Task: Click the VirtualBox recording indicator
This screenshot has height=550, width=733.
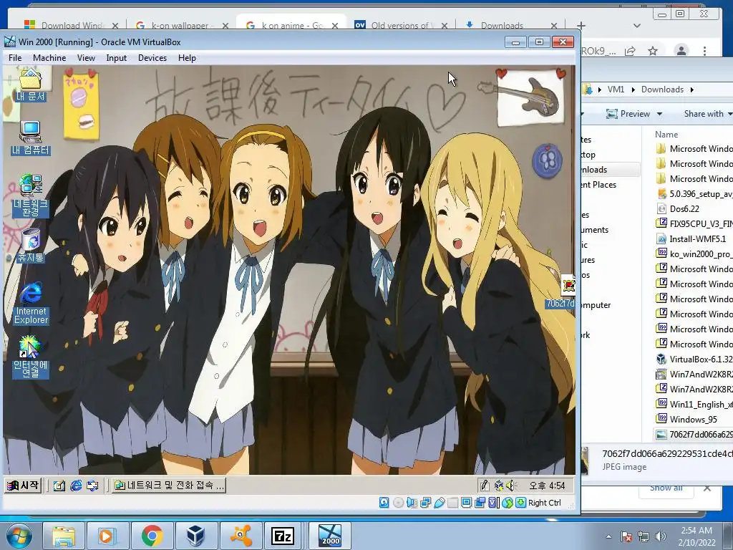Action: coord(480,503)
